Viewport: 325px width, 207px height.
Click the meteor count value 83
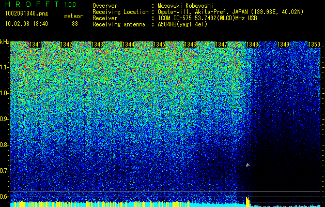click(75, 24)
